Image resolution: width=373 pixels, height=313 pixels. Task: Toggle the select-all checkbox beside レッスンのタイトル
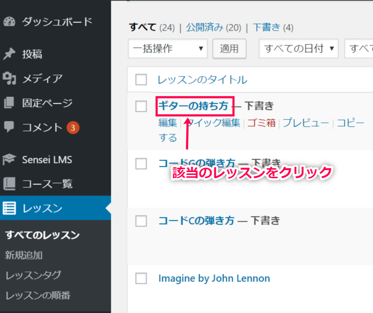click(x=141, y=79)
